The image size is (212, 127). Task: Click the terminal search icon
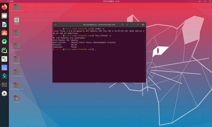click(x=122, y=25)
